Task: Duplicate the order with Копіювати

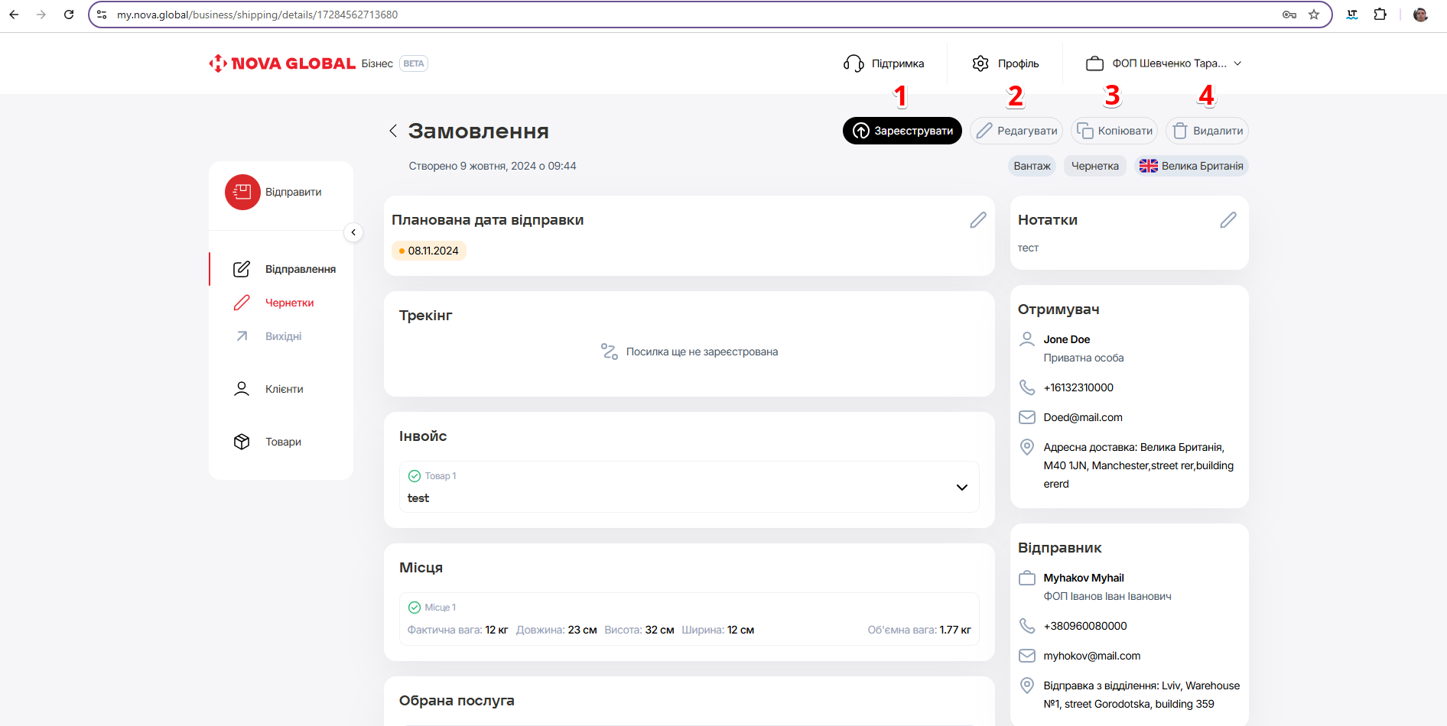Action: click(1114, 131)
